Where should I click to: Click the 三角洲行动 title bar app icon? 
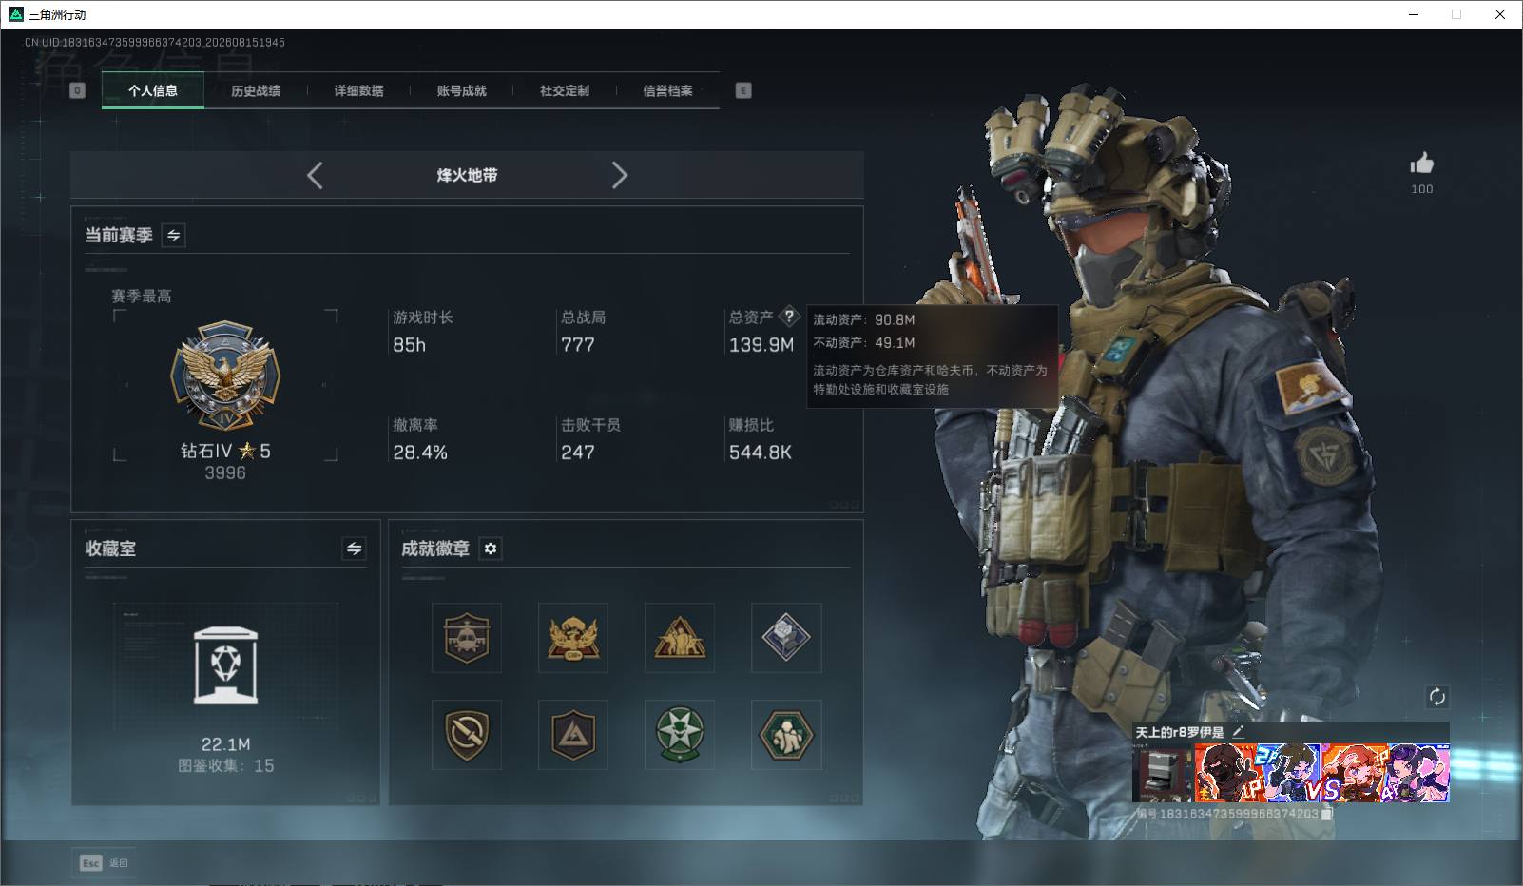pyautogui.click(x=15, y=14)
